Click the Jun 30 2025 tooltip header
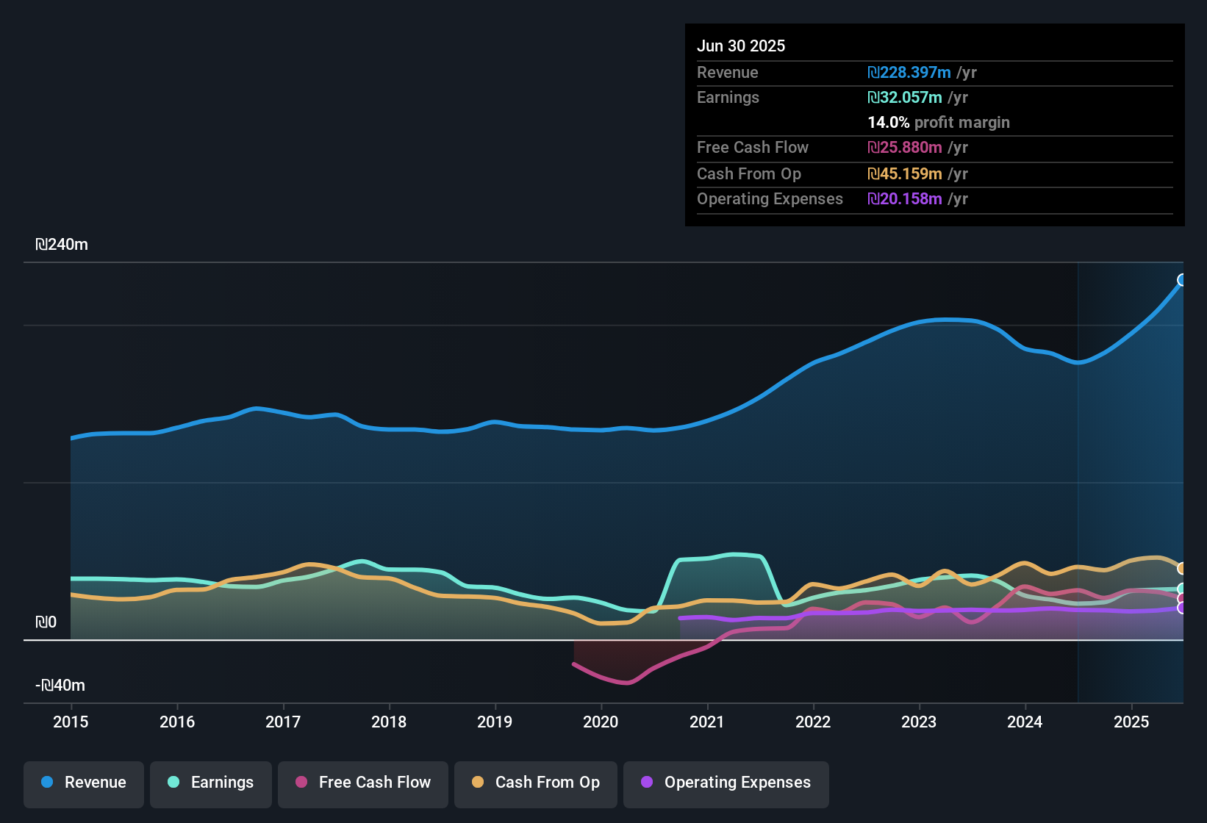This screenshot has width=1207, height=823. [x=741, y=46]
